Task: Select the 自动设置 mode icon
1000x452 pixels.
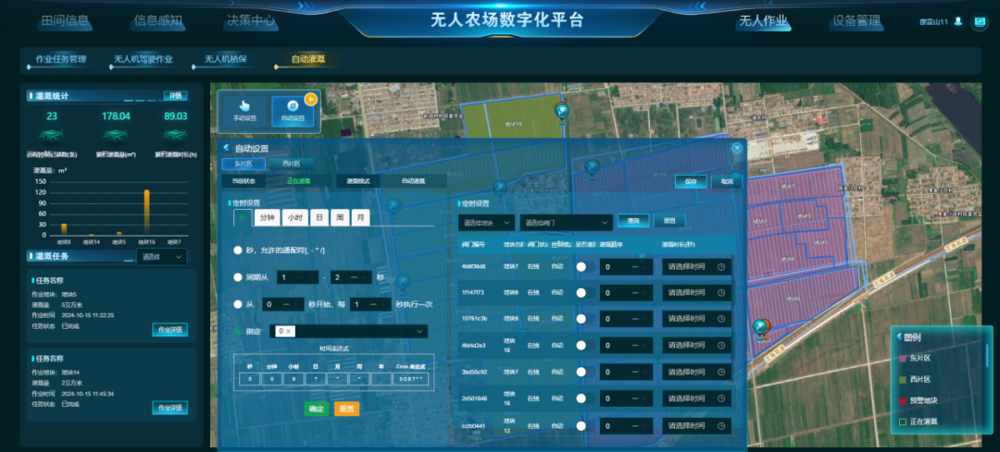Action: pos(294,105)
